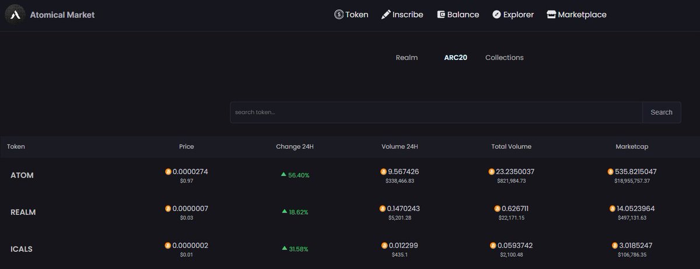The image size is (700, 269).
Task: Visit the Marketplace navigation link
Action: pyautogui.click(x=577, y=15)
